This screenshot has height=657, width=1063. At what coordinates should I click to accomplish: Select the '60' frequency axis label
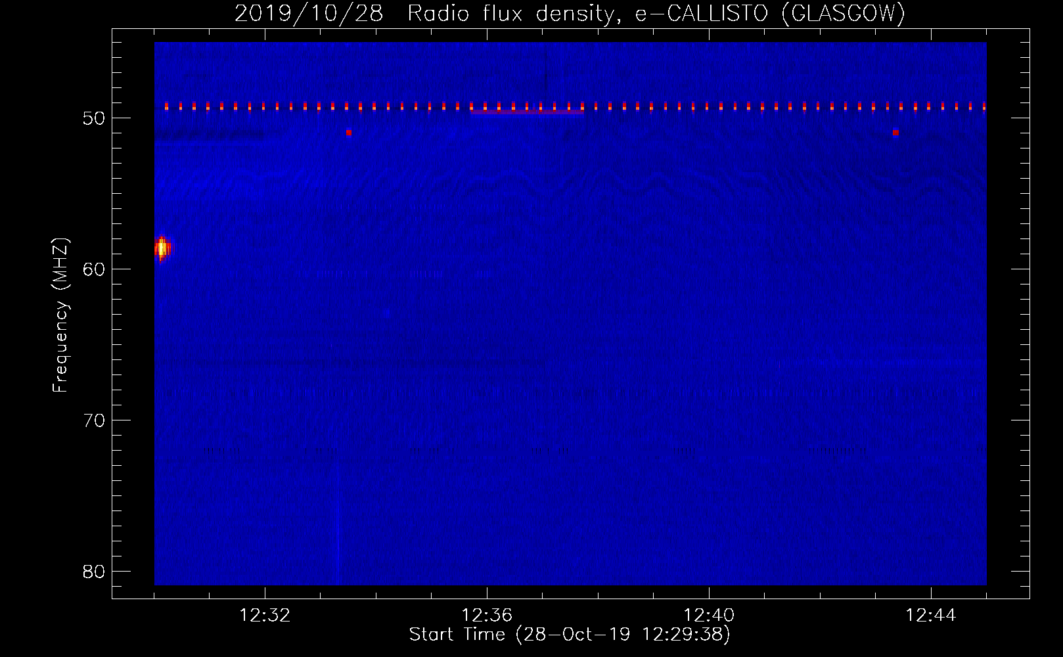coord(94,269)
